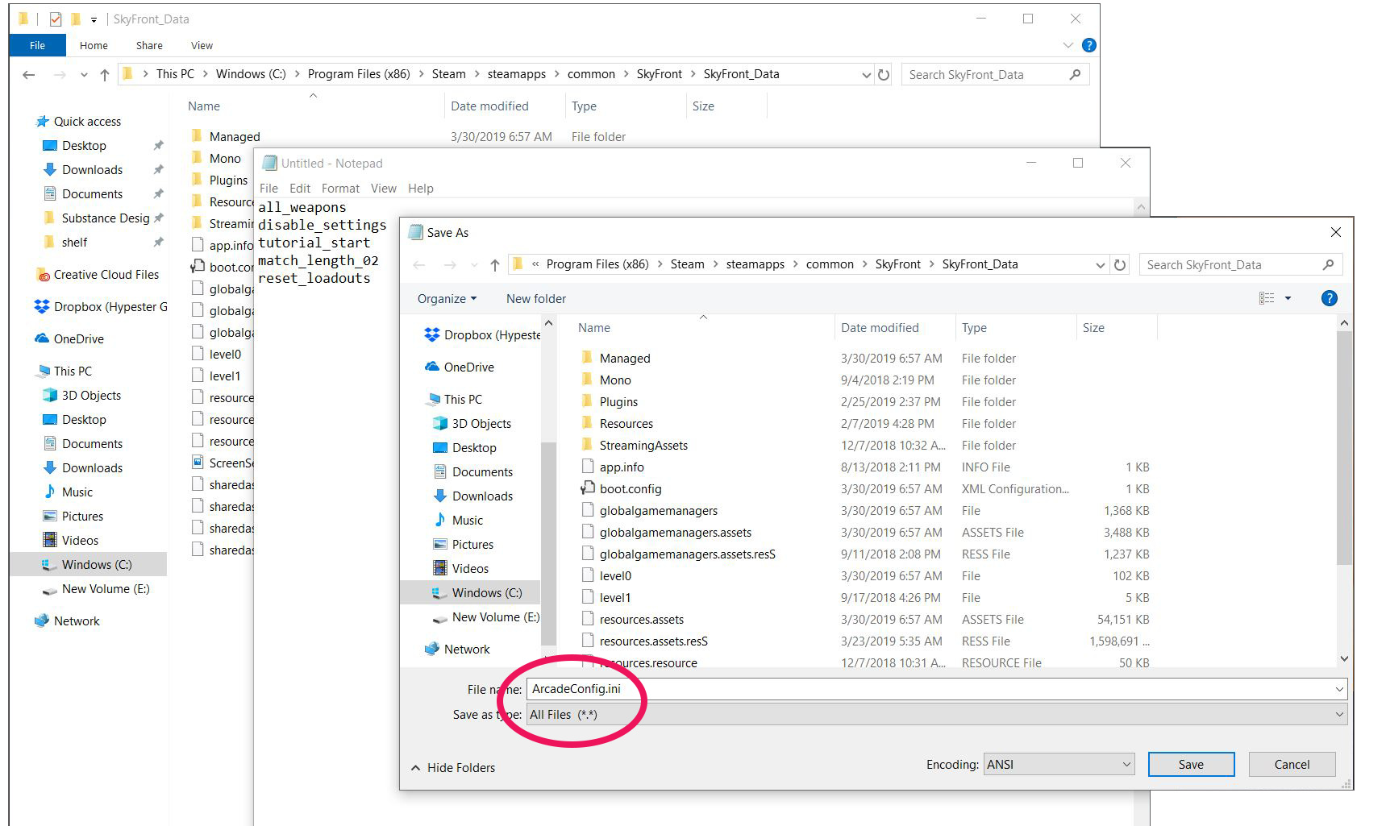Click the Help icon in Explorer ribbon
1386x826 pixels.
[x=1088, y=45]
